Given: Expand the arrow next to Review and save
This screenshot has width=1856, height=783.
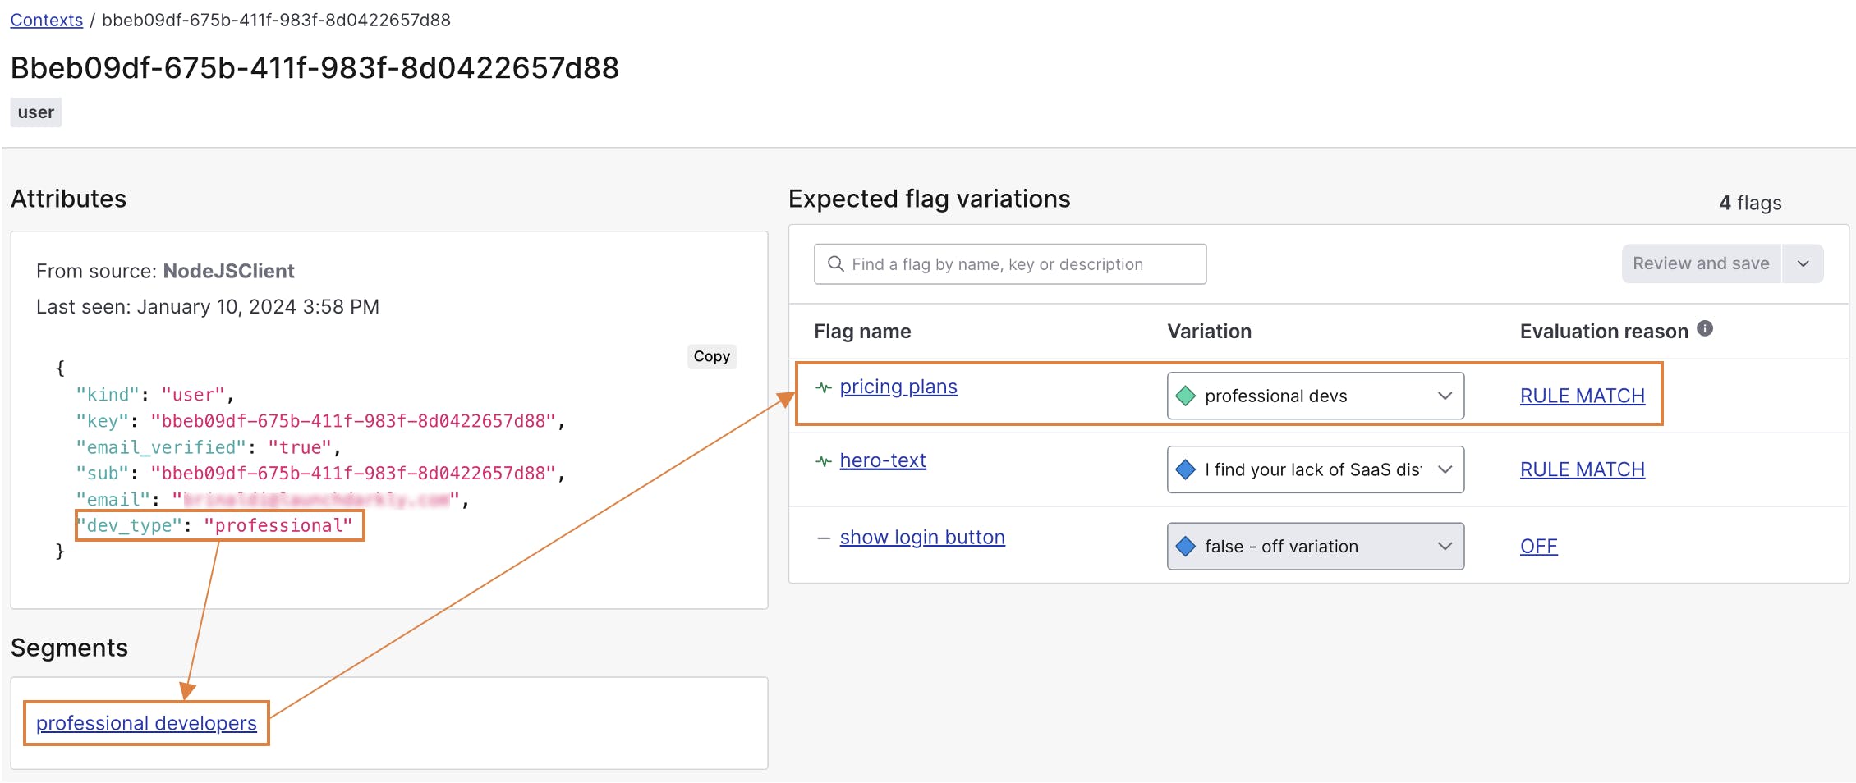Looking at the screenshot, I should coord(1803,264).
